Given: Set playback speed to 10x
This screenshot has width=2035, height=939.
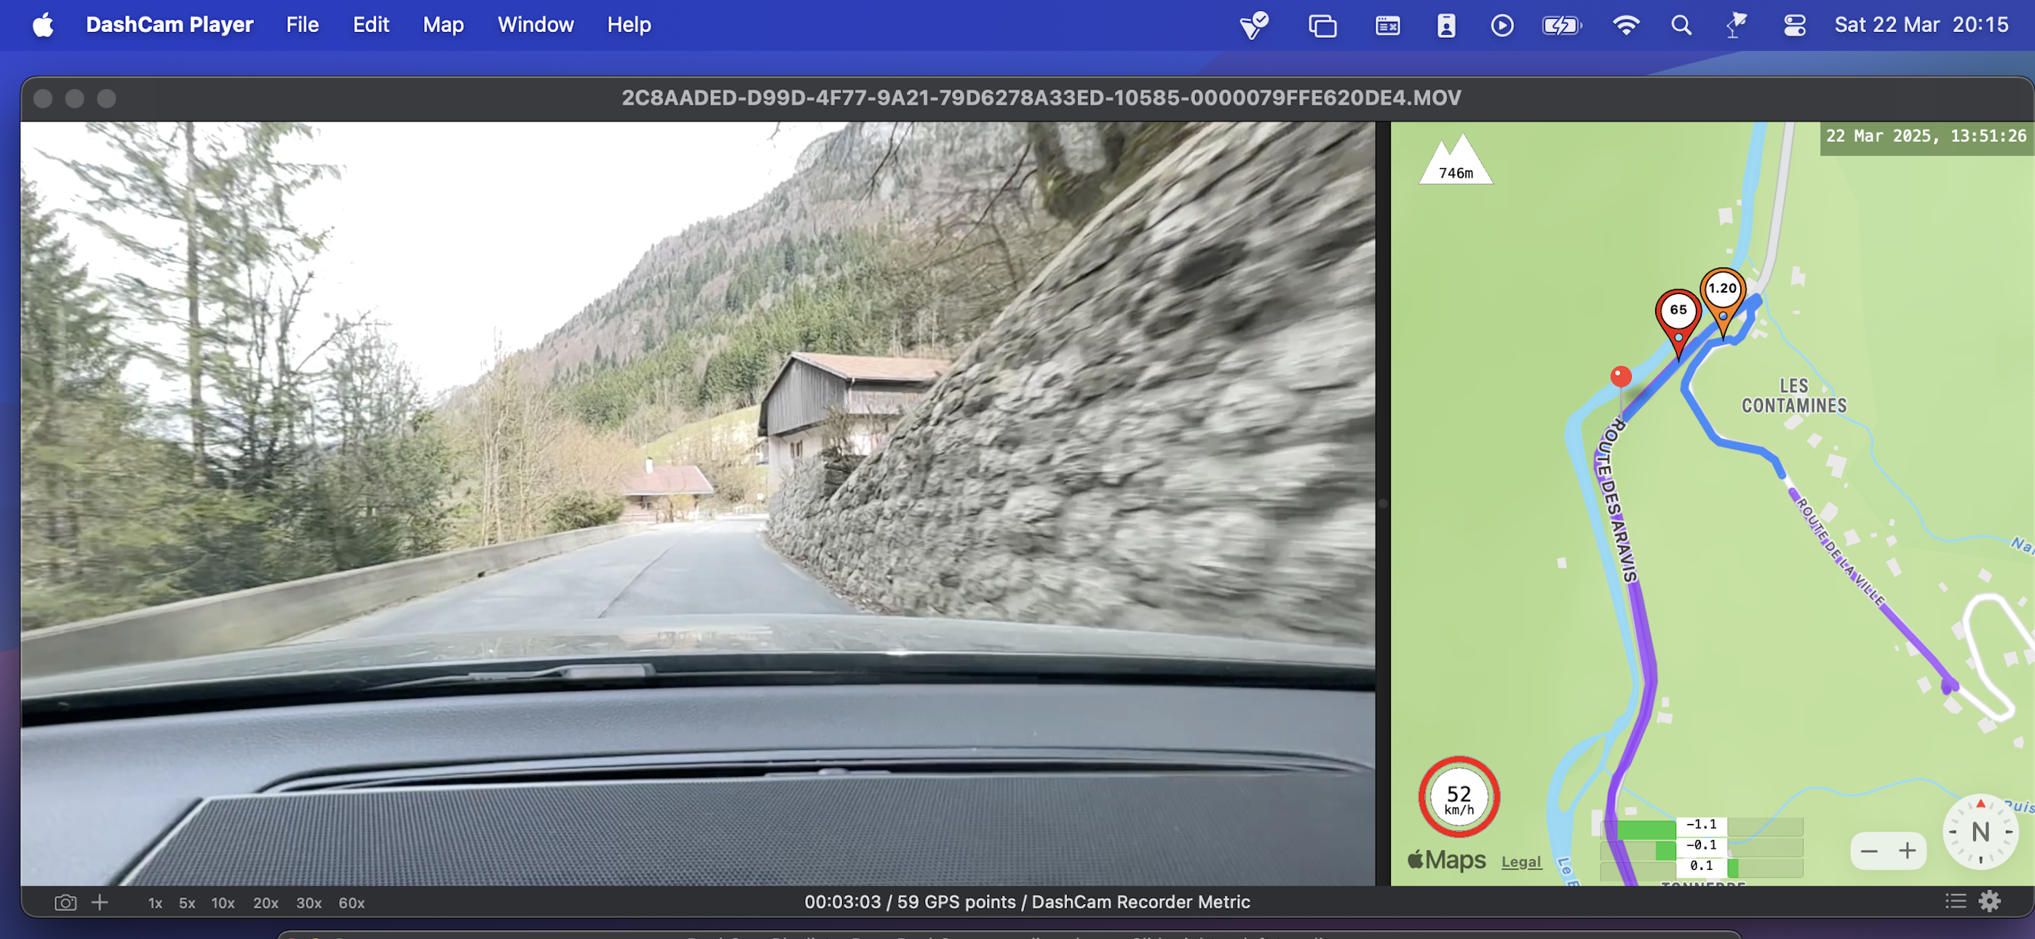Looking at the screenshot, I should click(x=223, y=903).
